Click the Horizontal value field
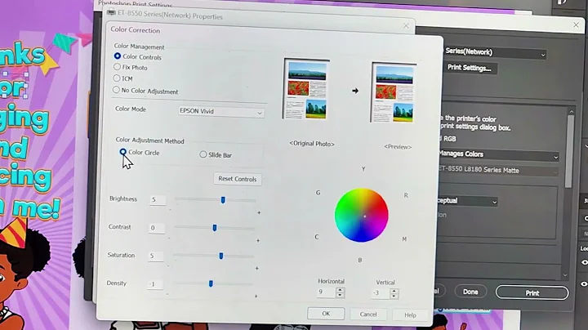 [326, 292]
